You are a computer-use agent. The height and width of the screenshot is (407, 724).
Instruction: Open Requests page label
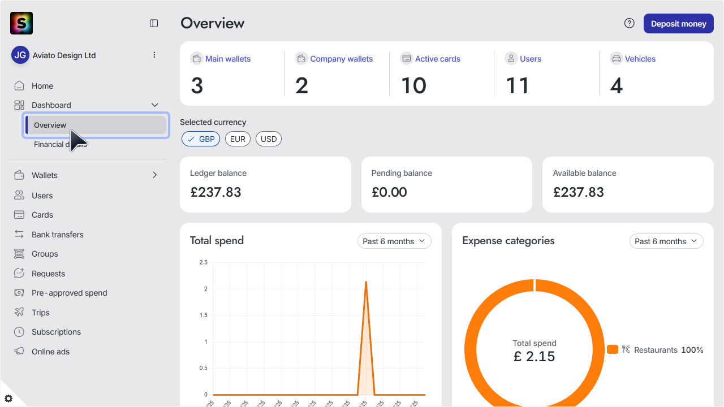48,274
